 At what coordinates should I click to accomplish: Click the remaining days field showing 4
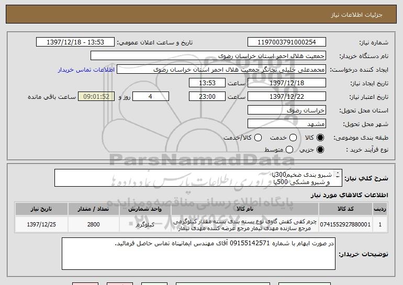click(151, 97)
